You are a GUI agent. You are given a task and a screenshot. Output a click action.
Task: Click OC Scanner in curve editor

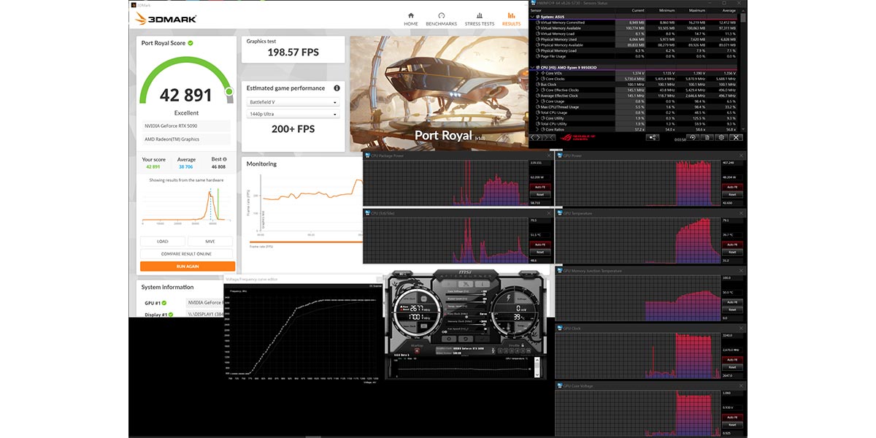tap(375, 286)
